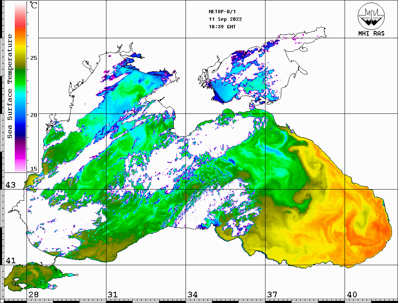Screen dimensions: 398x303
Task: Click the 'MHI RAS' caption text
Action: tap(371, 33)
